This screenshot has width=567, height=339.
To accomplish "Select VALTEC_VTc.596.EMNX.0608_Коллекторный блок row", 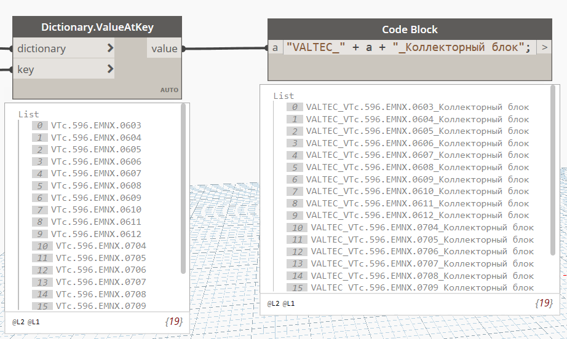I will coord(418,167).
